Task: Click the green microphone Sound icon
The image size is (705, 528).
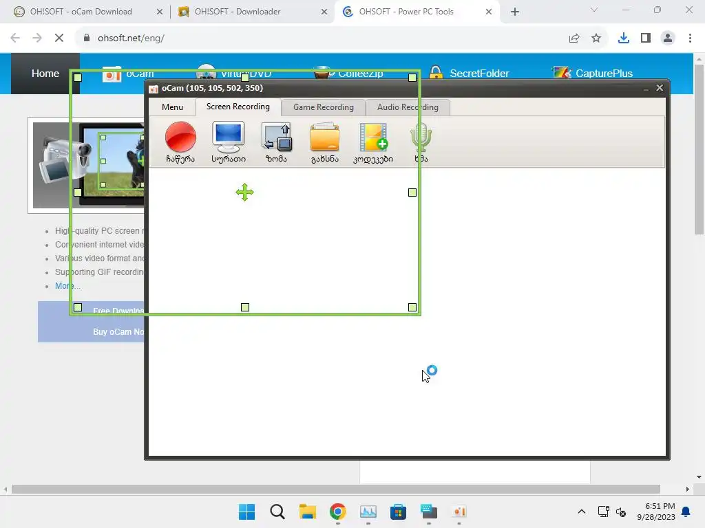Action: pos(421,142)
